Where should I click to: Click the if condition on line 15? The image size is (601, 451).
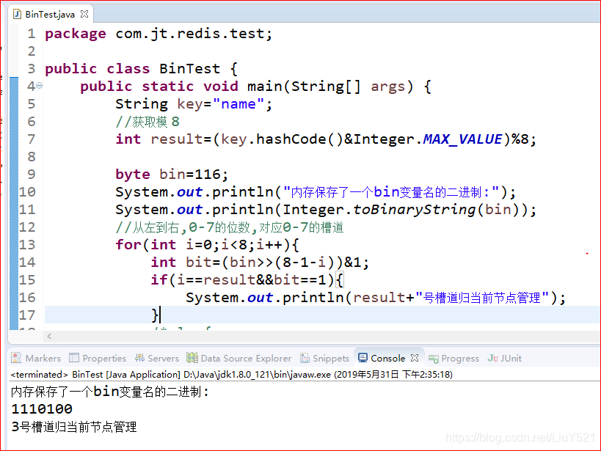pos(247,279)
